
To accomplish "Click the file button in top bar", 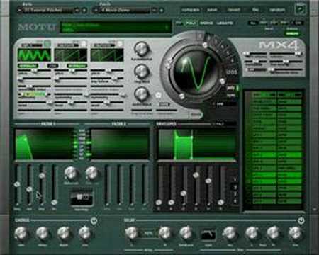I will (x=255, y=10).
